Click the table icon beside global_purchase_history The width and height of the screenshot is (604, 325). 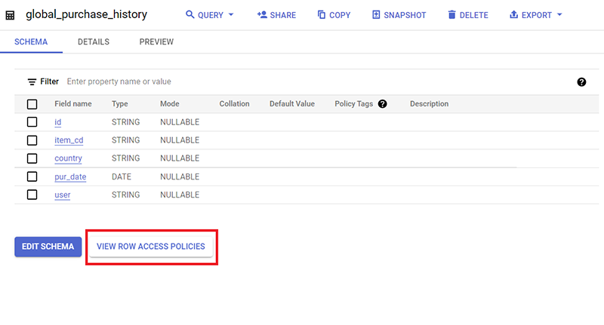coord(11,15)
